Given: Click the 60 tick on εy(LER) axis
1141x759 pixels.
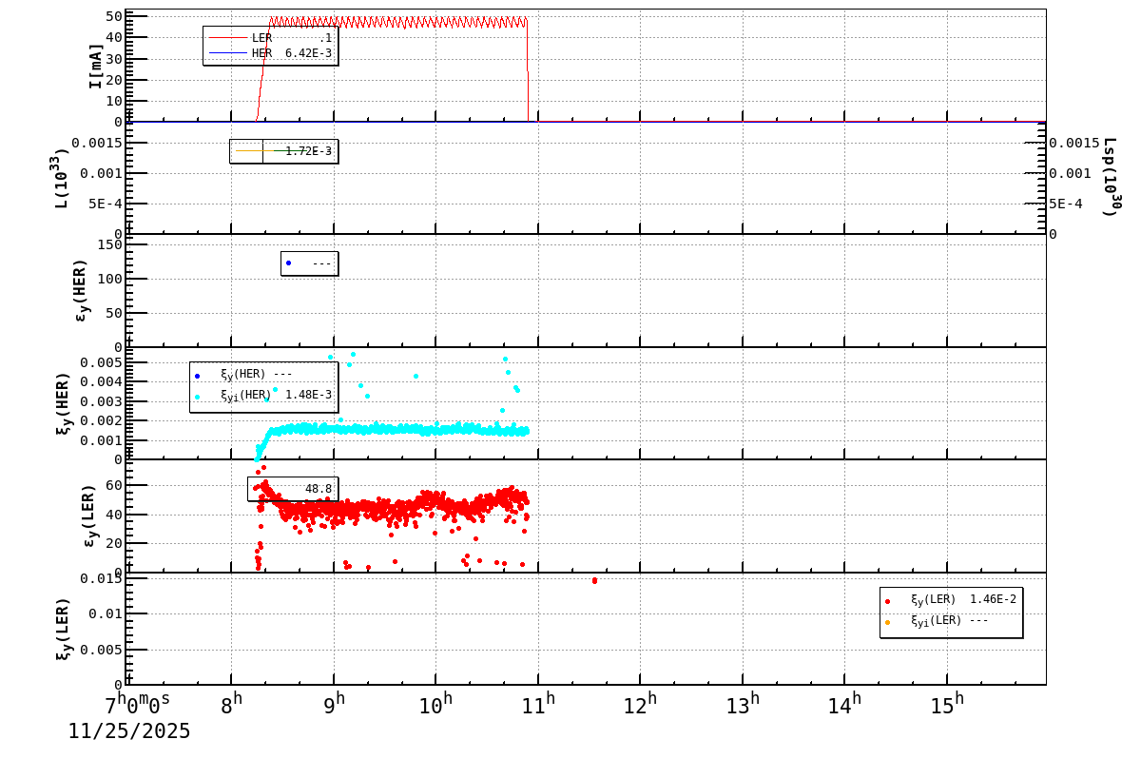Looking at the screenshot, I should pos(113,485).
